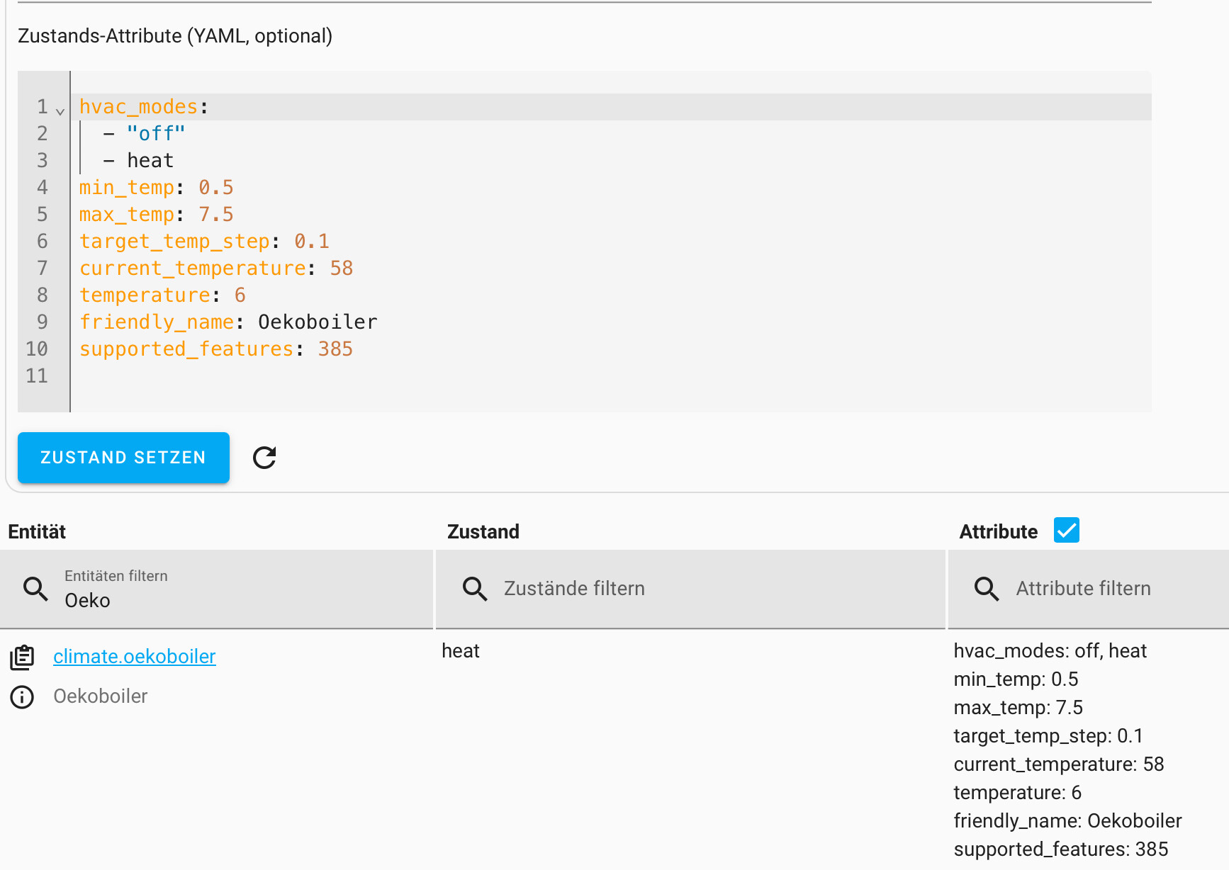Click the heat state value in Zustand column
The height and width of the screenshot is (870, 1229).
click(x=461, y=651)
